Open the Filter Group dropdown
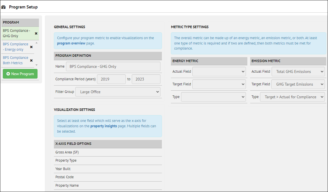 pos(118,92)
